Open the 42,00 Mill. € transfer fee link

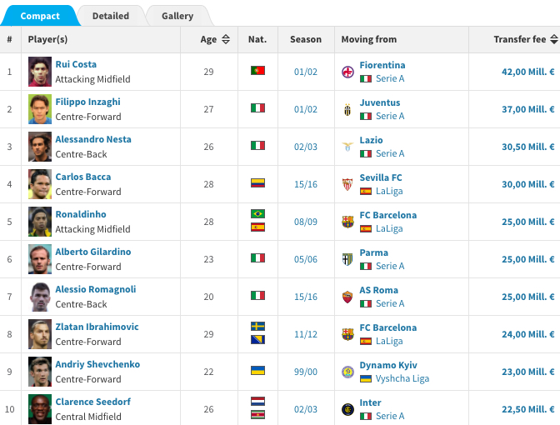(527, 72)
